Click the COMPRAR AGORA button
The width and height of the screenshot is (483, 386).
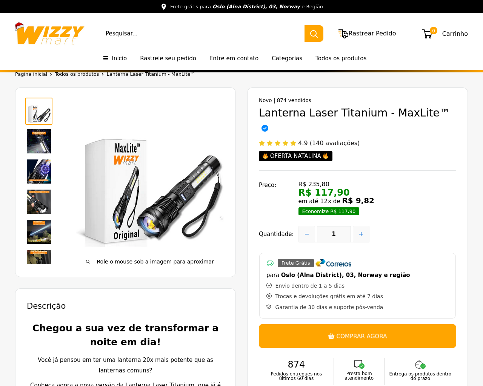pos(357,336)
